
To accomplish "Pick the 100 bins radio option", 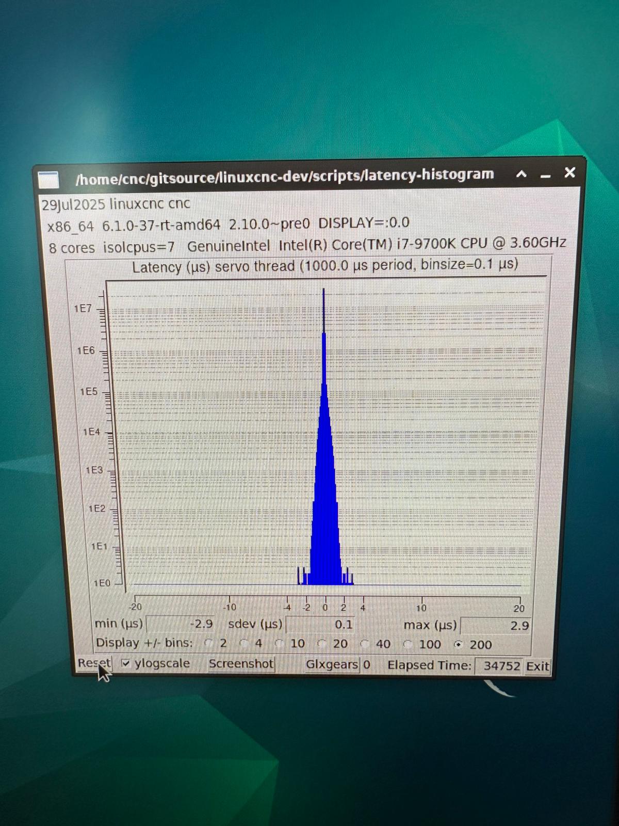I will tap(408, 644).
